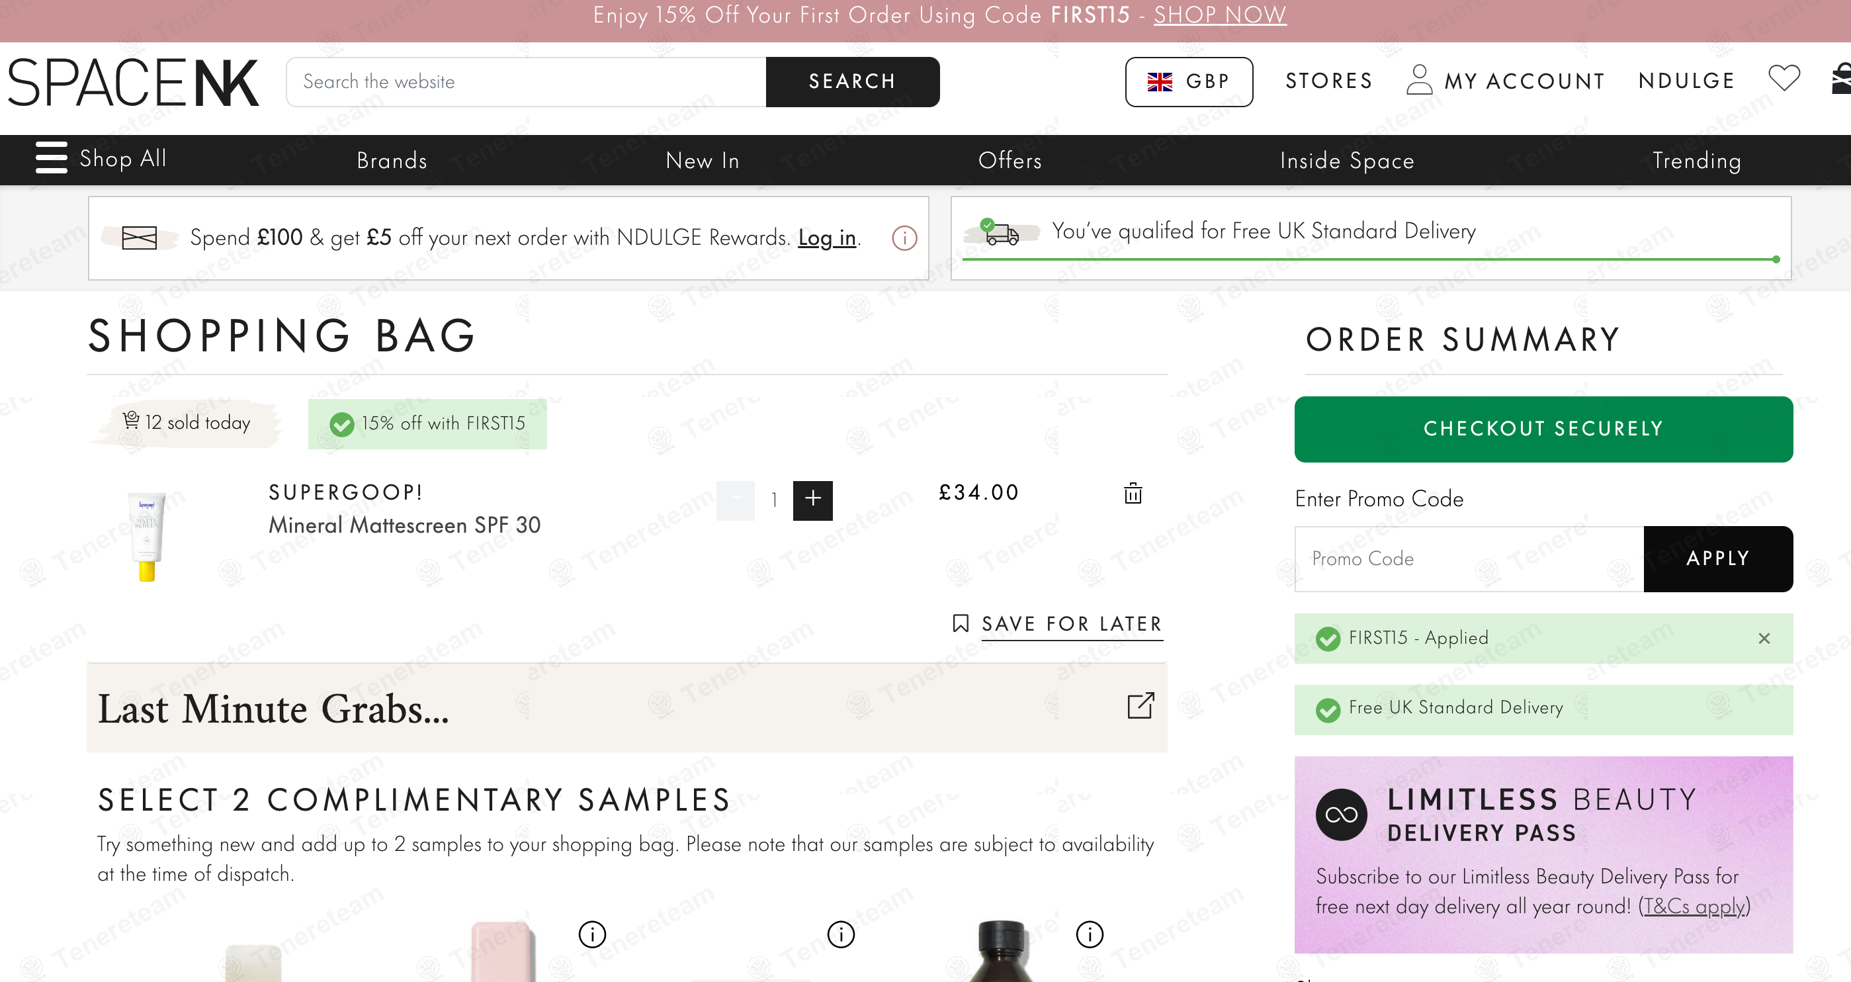This screenshot has height=982, width=1851.
Task: Click the Promo Code input field
Action: click(1468, 558)
